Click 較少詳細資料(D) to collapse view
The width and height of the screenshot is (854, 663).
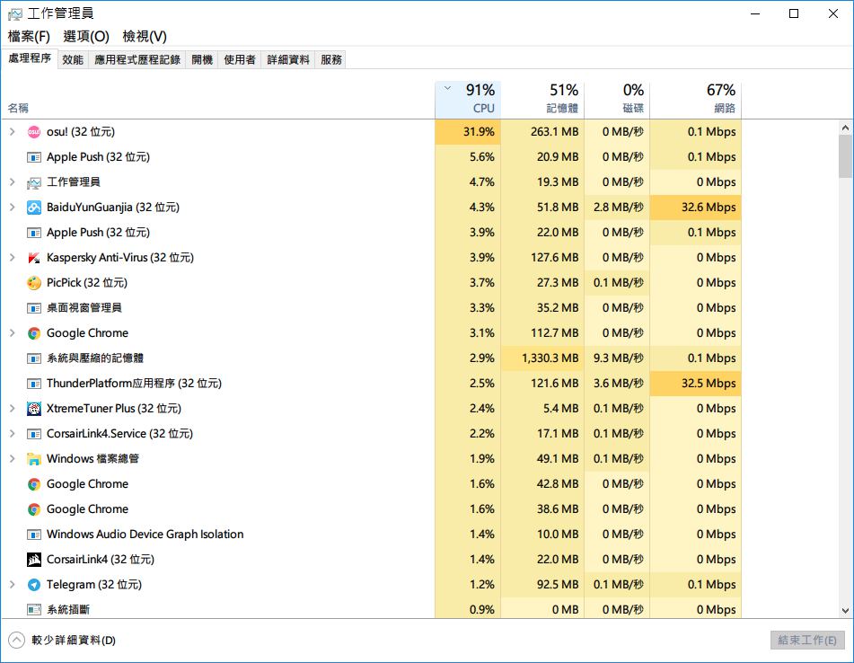point(62,641)
